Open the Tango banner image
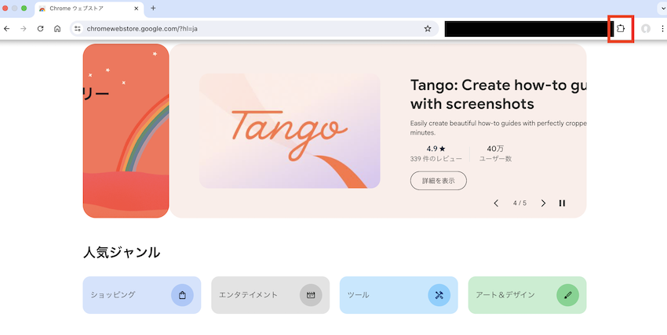The height and width of the screenshot is (335, 667). tap(290, 131)
